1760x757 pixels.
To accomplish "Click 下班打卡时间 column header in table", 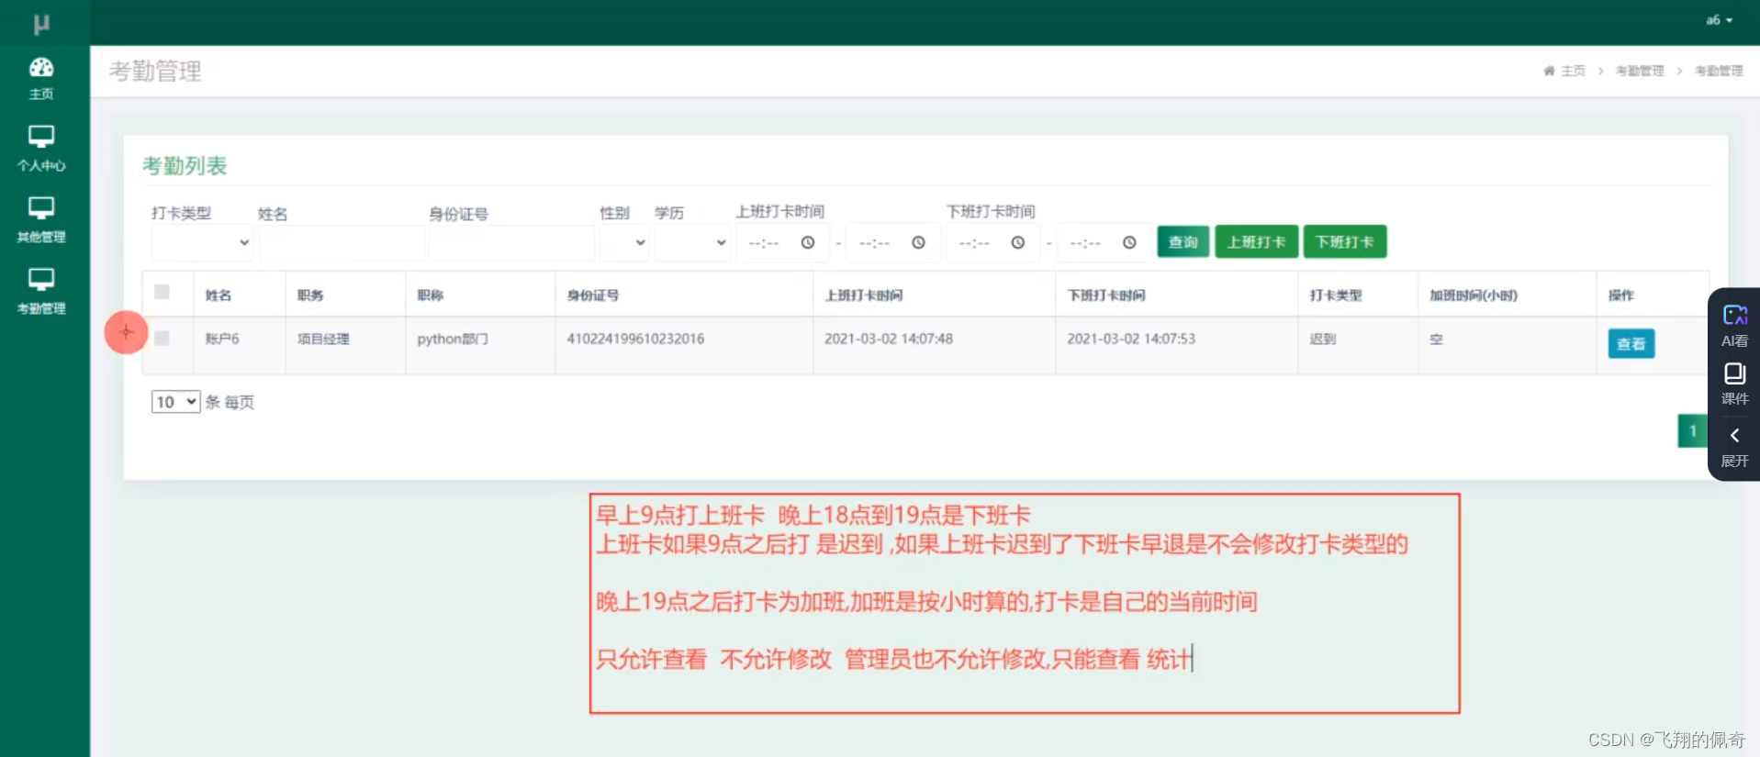I will (x=1106, y=295).
